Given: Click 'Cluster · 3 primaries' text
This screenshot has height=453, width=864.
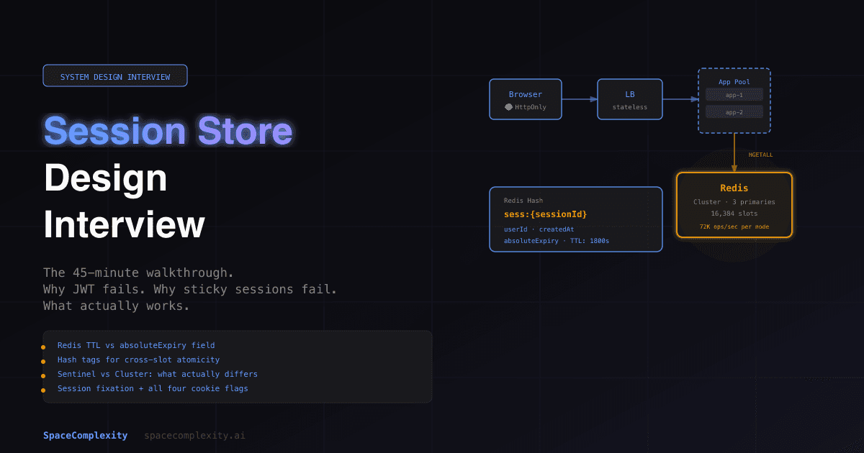Looking at the screenshot, I should [x=734, y=202].
